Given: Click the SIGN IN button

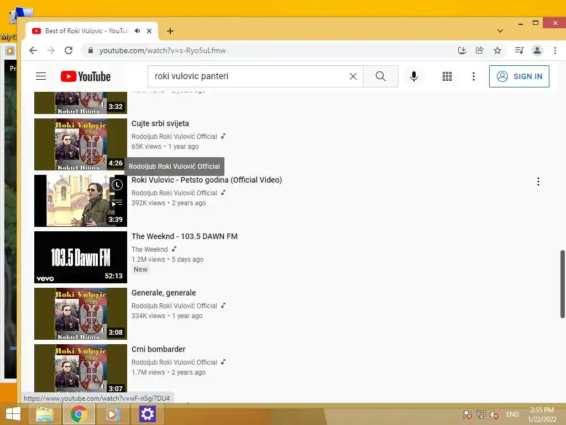Looking at the screenshot, I should click(x=519, y=76).
